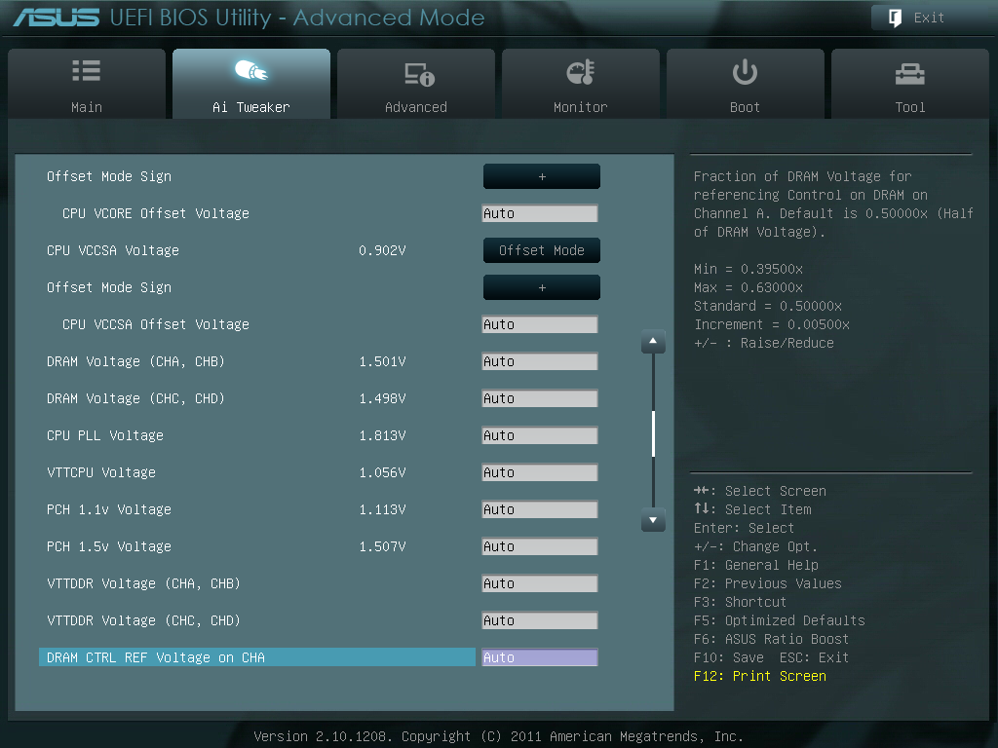Click the Monitor gauge icon

pyautogui.click(x=581, y=72)
